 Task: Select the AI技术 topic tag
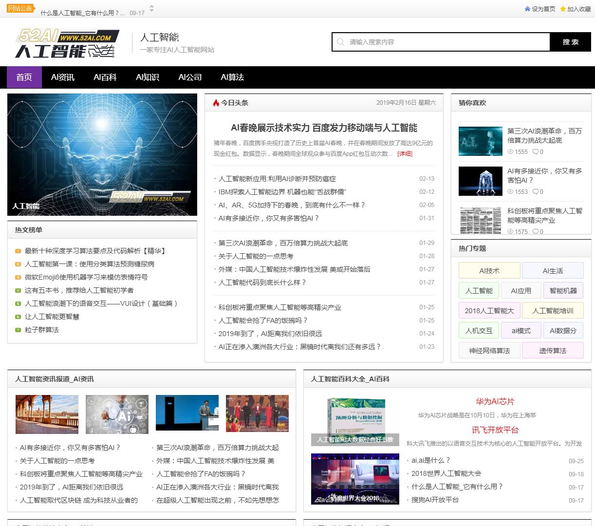coord(489,271)
